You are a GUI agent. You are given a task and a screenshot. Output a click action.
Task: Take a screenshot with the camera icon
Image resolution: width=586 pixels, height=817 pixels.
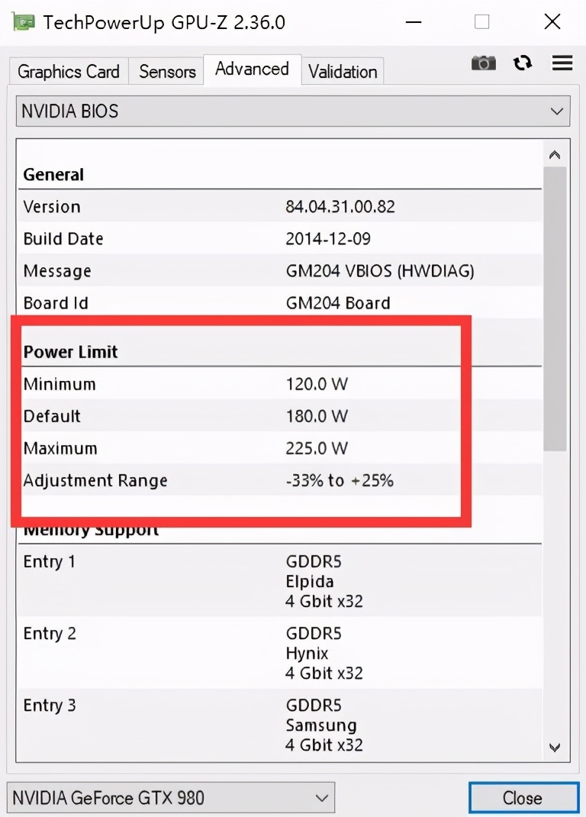[x=484, y=63]
